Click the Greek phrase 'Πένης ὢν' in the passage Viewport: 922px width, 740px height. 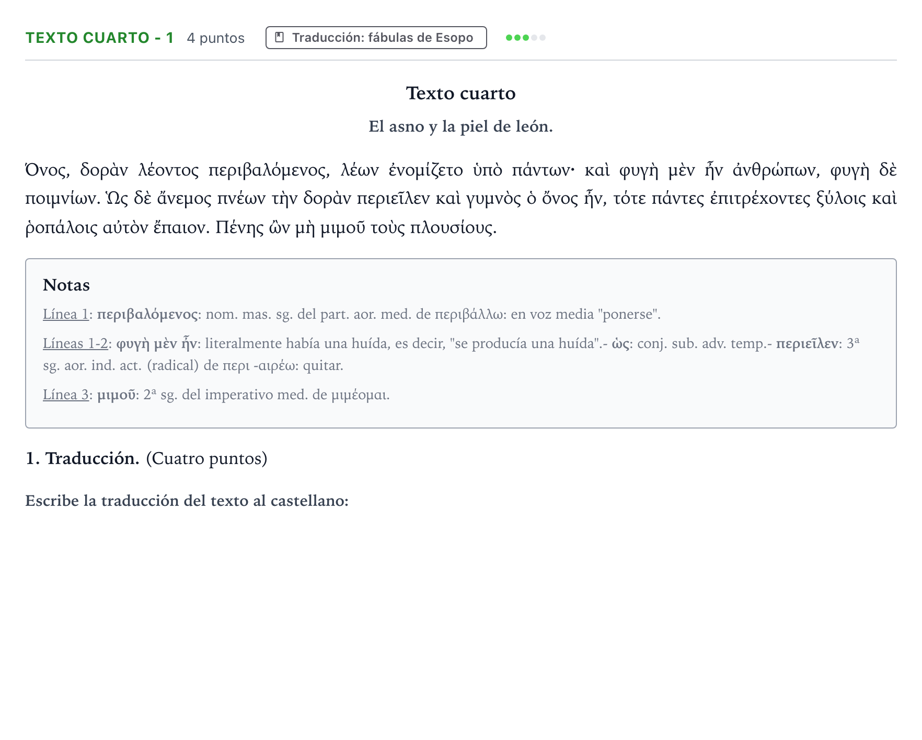(252, 228)
